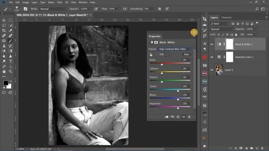
Task: Toggle airbrush-style build-up icon
Action: (x=125, y=9)
